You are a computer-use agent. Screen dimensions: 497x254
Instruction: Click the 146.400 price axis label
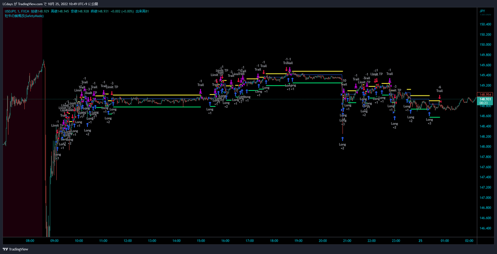click(485, 228)
